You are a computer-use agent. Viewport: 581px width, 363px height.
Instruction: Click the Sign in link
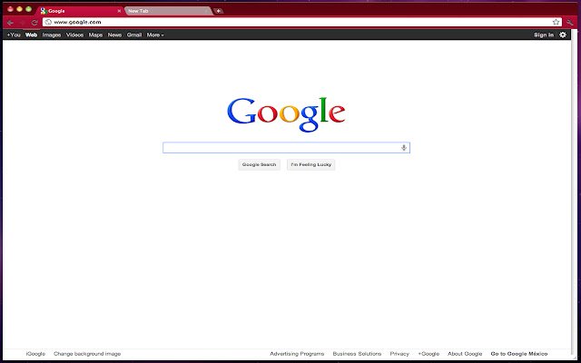544,34
